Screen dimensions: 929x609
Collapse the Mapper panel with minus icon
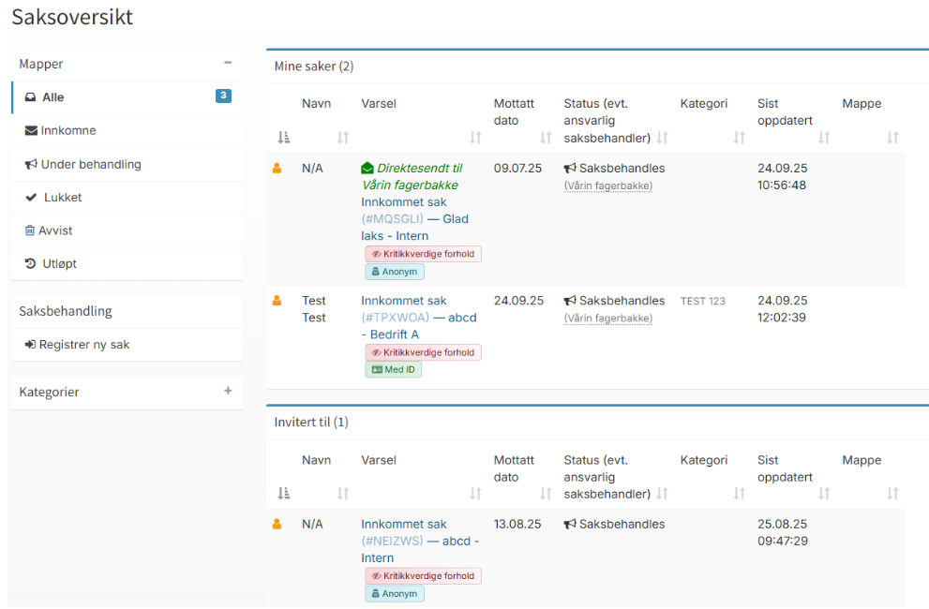pyautogui.click(x=228, y=63)
